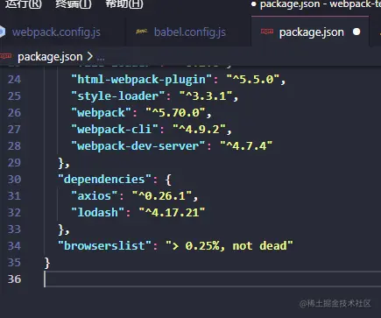Place cursor on the "dependencies" key
Screen dimensions: 381x318
pos(104,179)
